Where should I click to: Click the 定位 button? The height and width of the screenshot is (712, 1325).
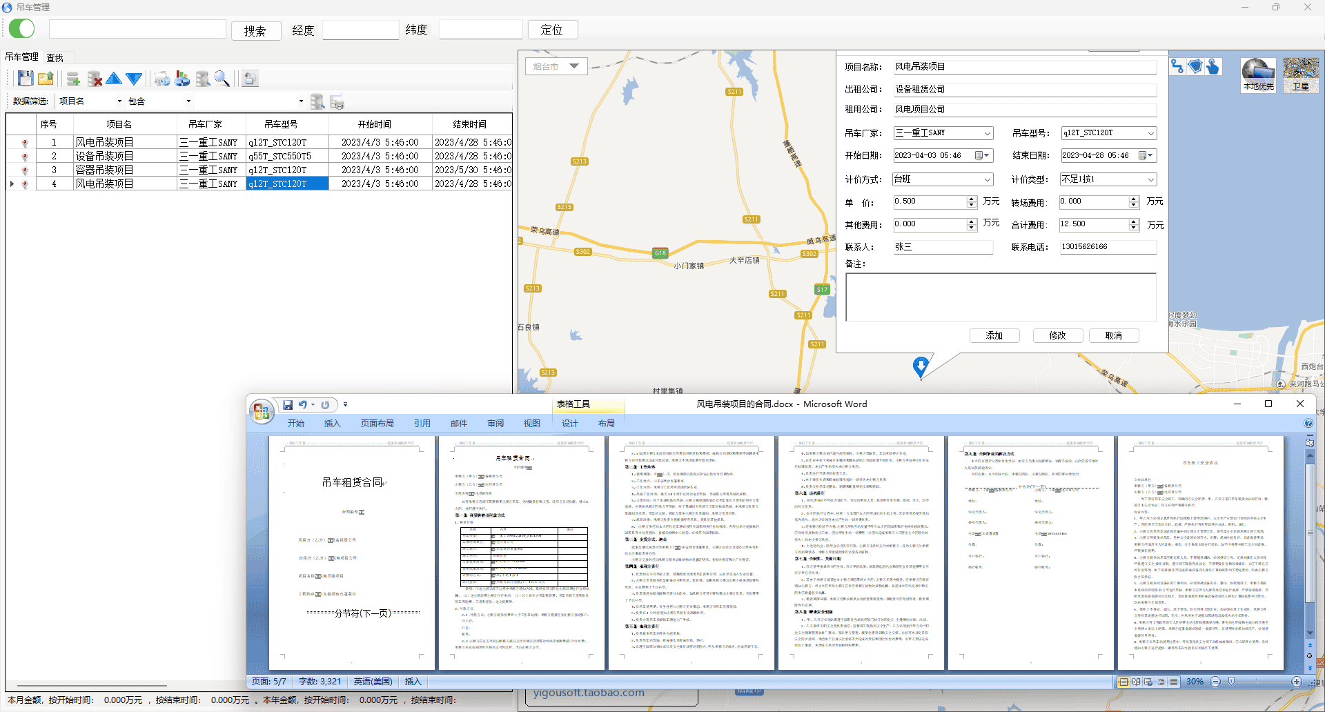pos(552,30)
